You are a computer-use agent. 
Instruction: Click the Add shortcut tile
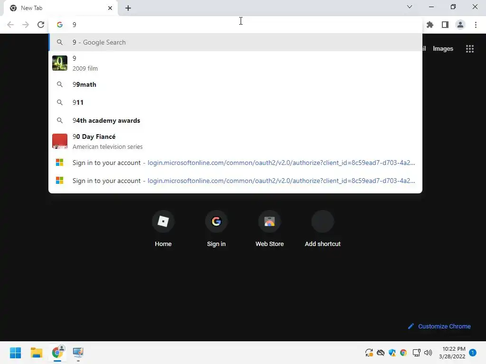point(323,228)
